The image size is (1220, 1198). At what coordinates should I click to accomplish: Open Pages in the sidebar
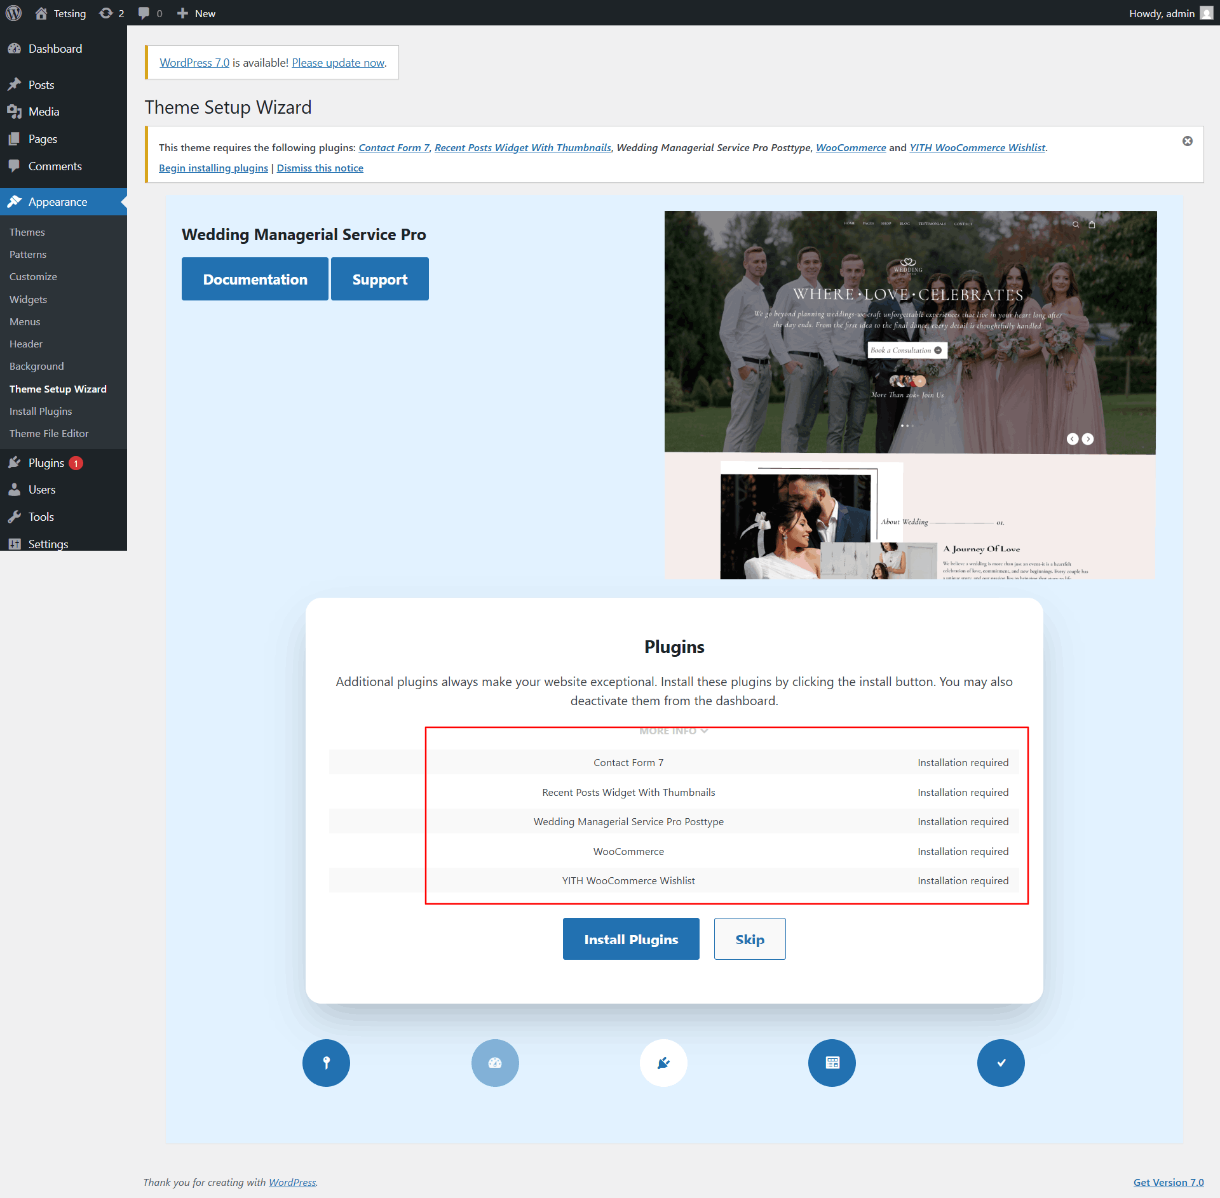tap(64, 139)
